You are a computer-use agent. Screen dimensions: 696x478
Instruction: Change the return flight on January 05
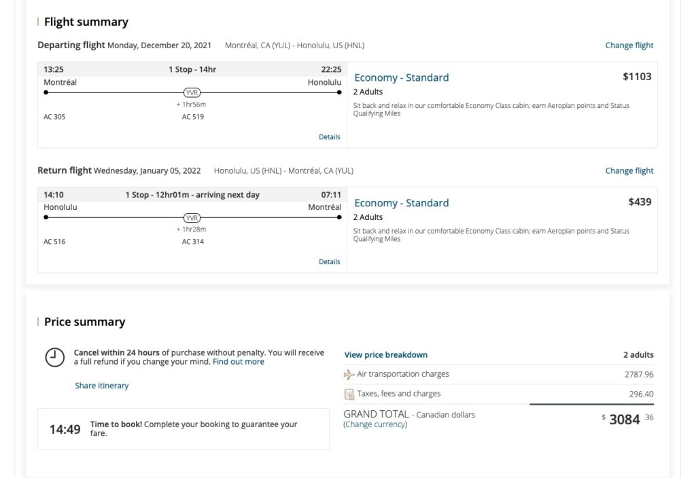[629, 170]
